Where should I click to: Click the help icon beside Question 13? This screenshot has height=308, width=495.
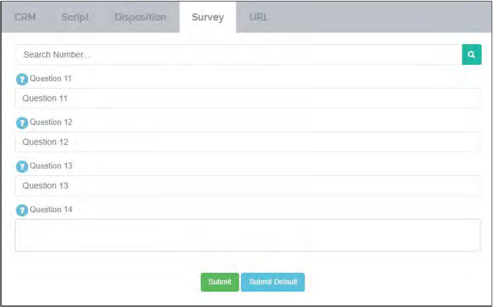(x=22, y=167)
